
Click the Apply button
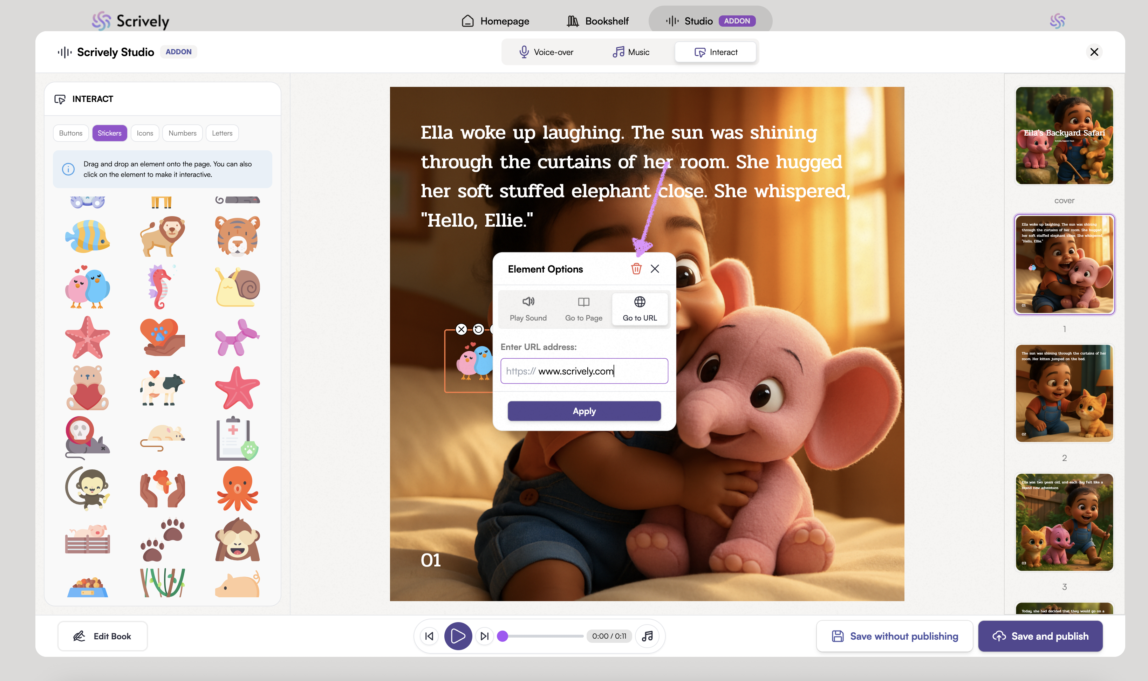point(584,411)
